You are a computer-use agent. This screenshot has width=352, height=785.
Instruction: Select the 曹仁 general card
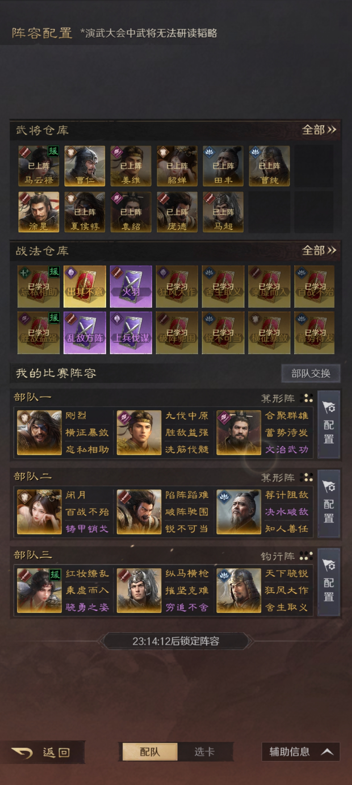pyautogui.click(x=85, y=166)
